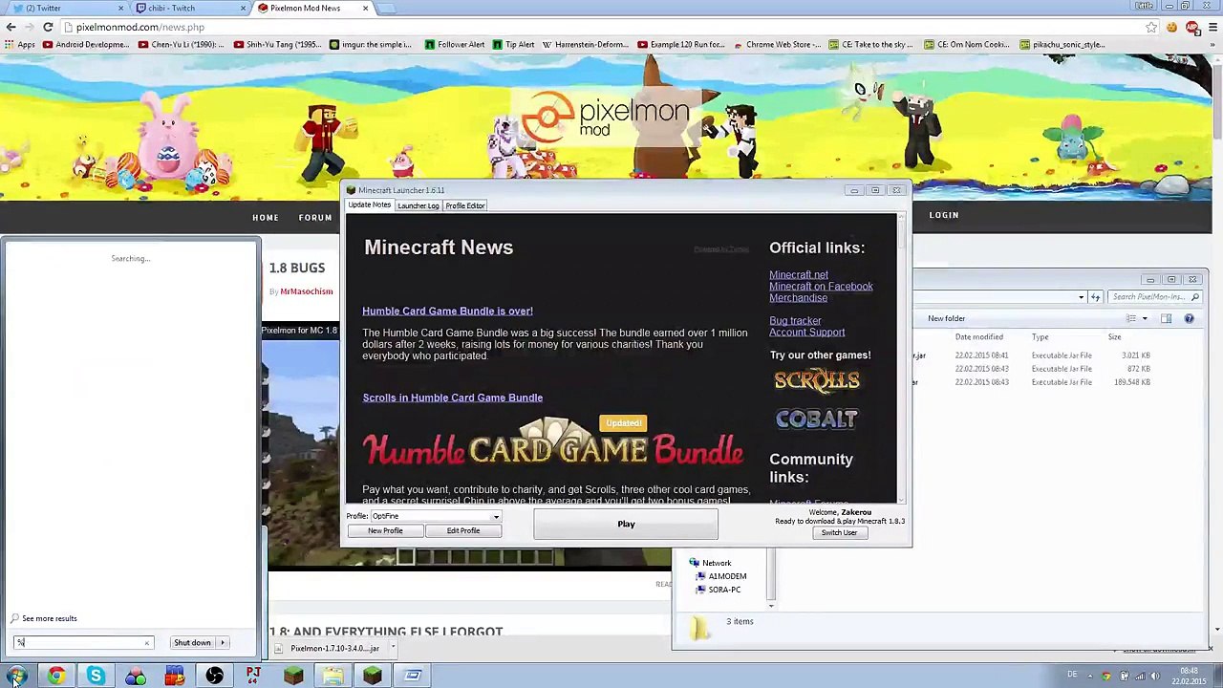Clear the Start menu search box
This screenshot has height=688, width=1223.
click(146, 643)
